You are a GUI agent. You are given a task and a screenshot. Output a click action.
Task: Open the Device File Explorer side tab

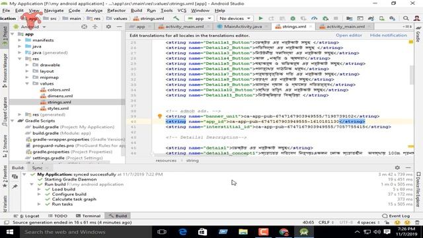418,190
